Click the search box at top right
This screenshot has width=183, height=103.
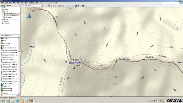169,3
